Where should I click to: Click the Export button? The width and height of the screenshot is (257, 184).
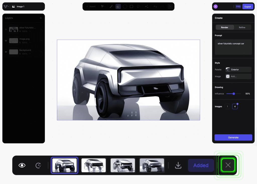click(x=248, y=7)
